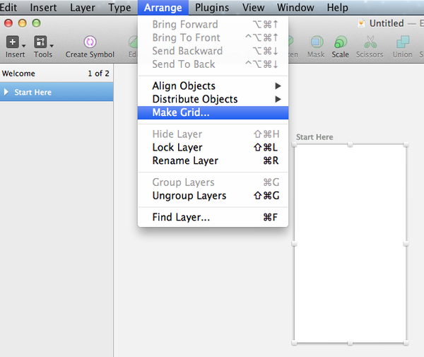
Task: Expand the Distribute Objects submenu
Action: (x=213, y=99)
